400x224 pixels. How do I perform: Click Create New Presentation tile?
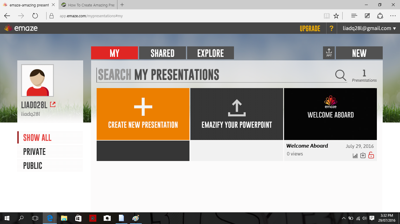pyautogui.click(x=143, y=114)
